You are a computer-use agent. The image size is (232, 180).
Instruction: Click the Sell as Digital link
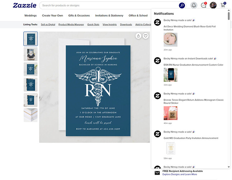[48, 24]
